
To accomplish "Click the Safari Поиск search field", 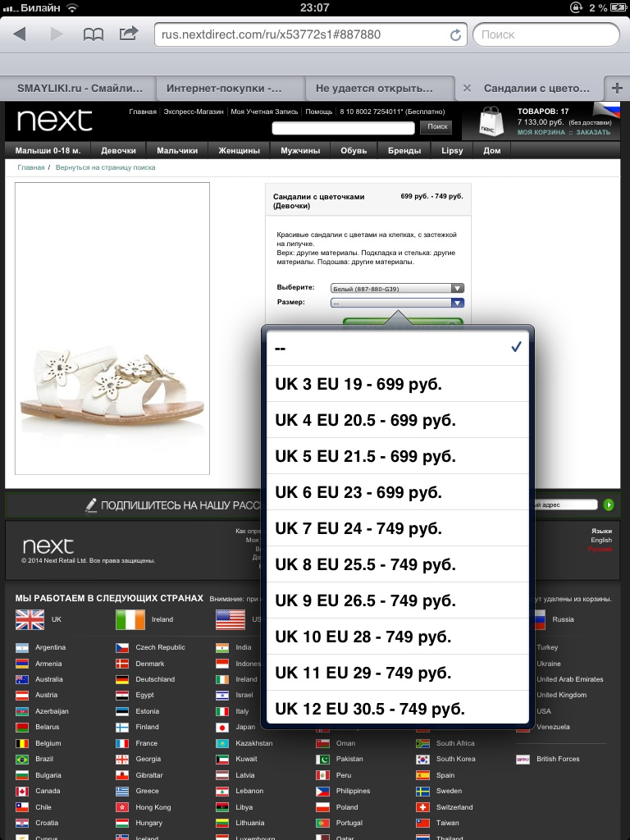I will 546,34.
